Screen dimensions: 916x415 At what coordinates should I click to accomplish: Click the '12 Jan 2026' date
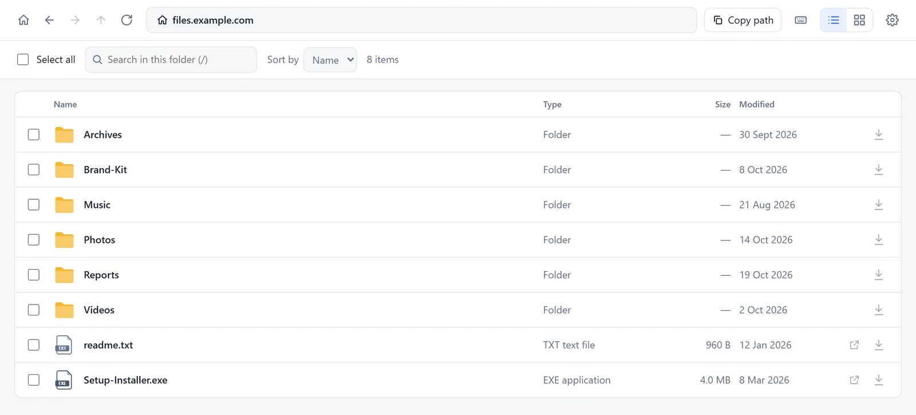pos(765,345)
